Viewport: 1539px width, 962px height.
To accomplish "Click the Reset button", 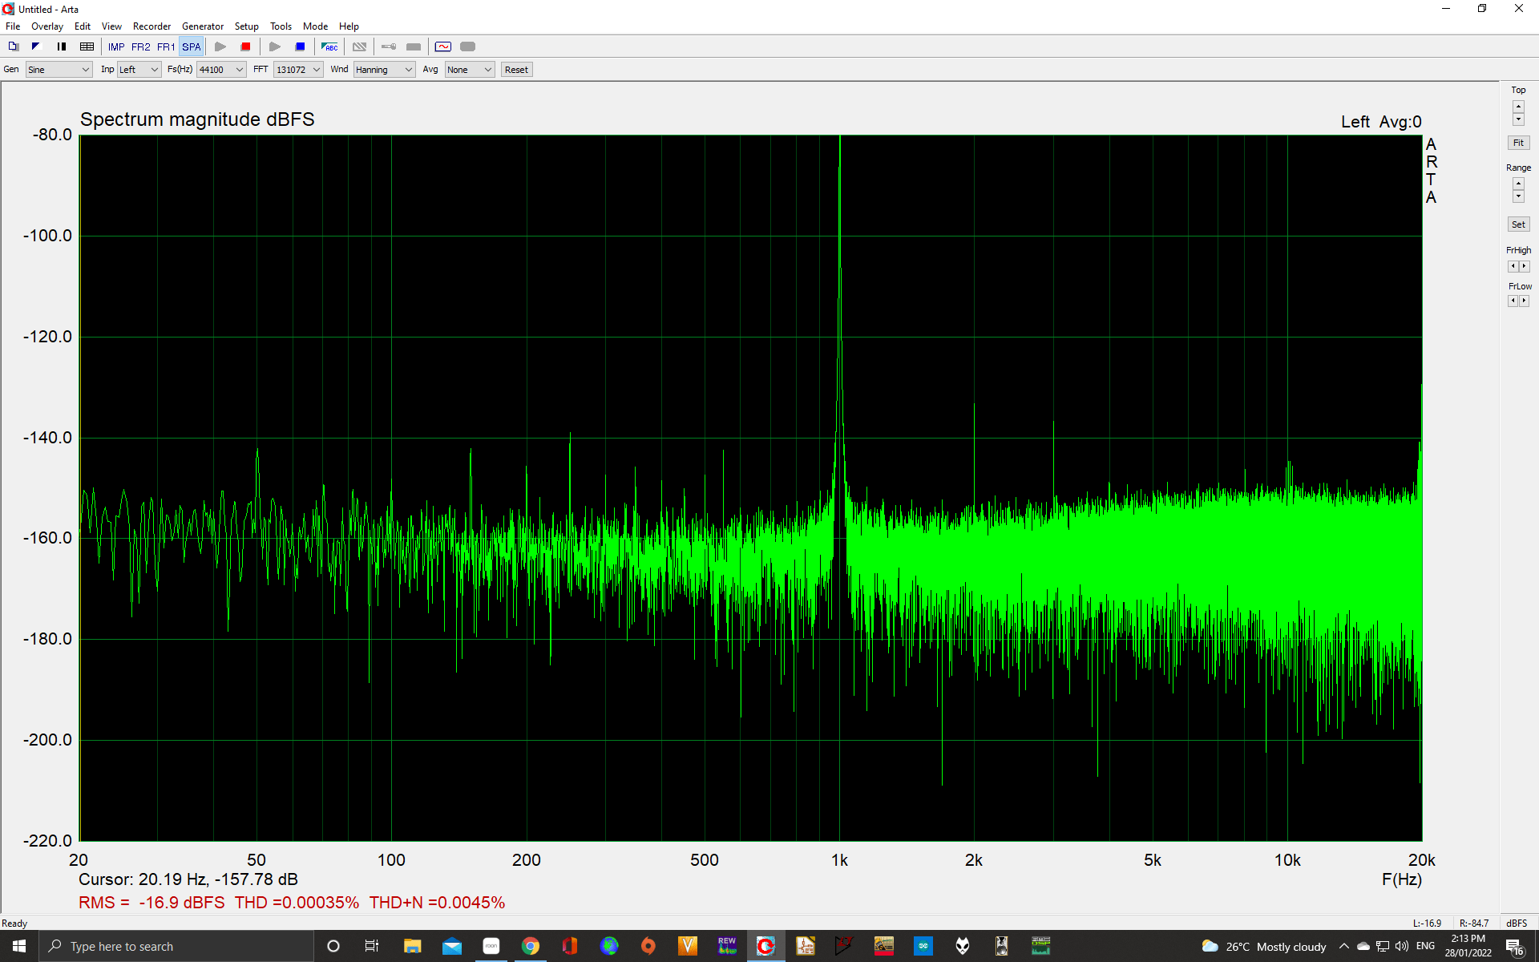I will (516, 70).
